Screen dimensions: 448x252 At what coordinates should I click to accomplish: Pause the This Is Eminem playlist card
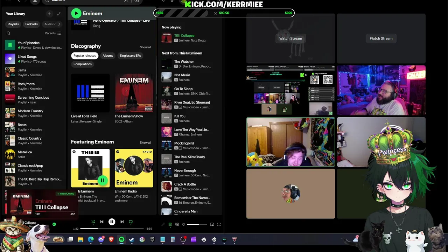(103, 181)
